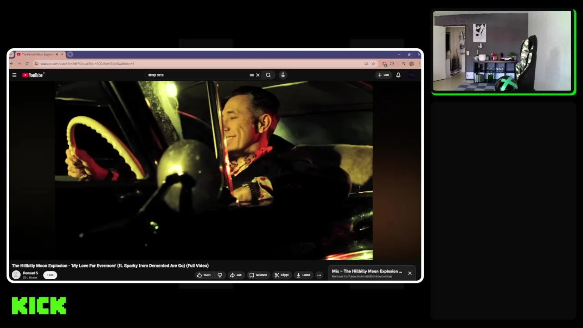583x328 pixels.
Task: Minimize the browser window
Action: pyautogui.click(x=399, y=55)
